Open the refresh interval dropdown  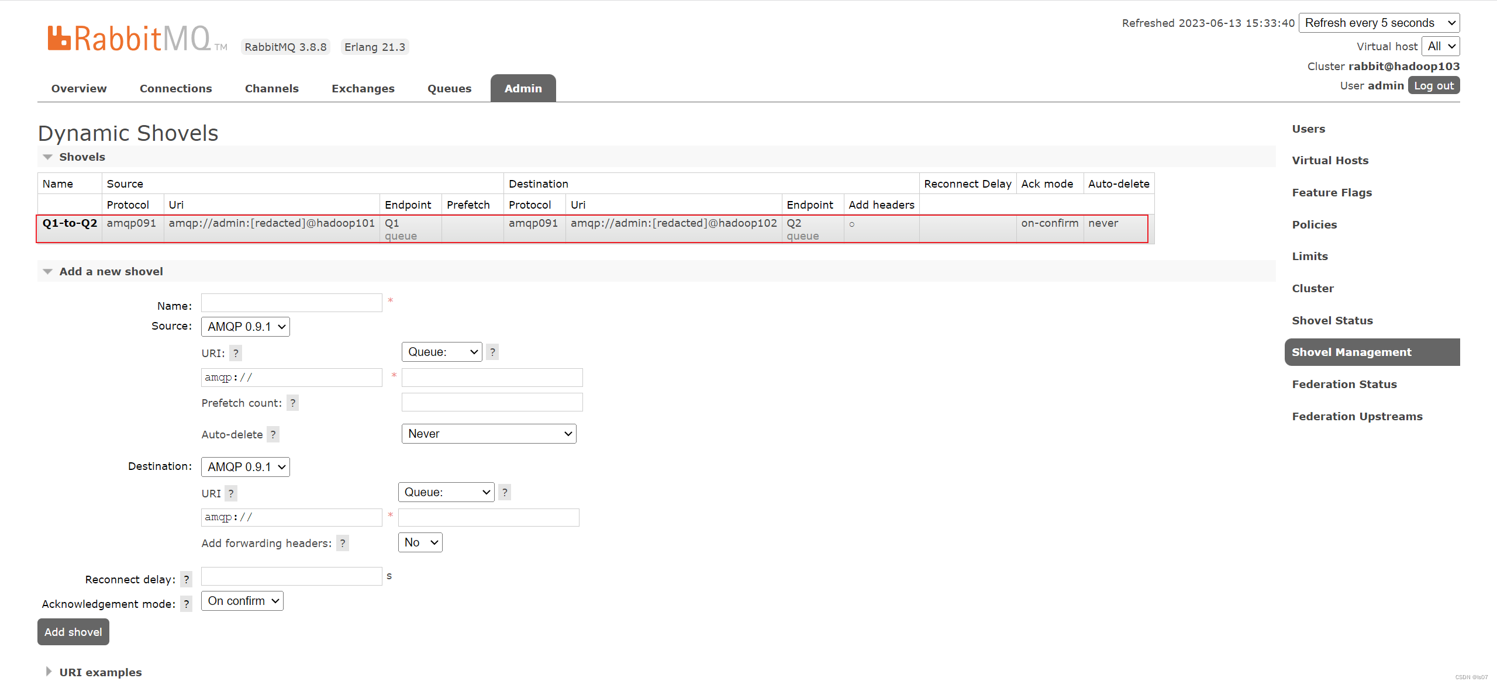(x=1379, y=22)
